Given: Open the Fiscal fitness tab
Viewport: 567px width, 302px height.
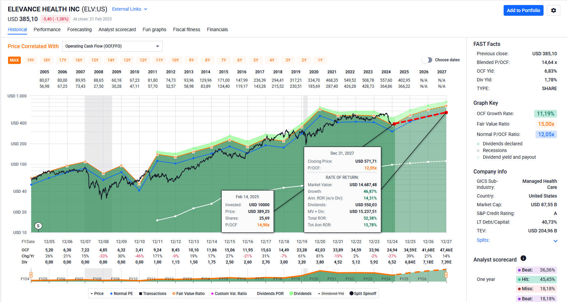Looking at the screenshot, I should pos(186,29).
